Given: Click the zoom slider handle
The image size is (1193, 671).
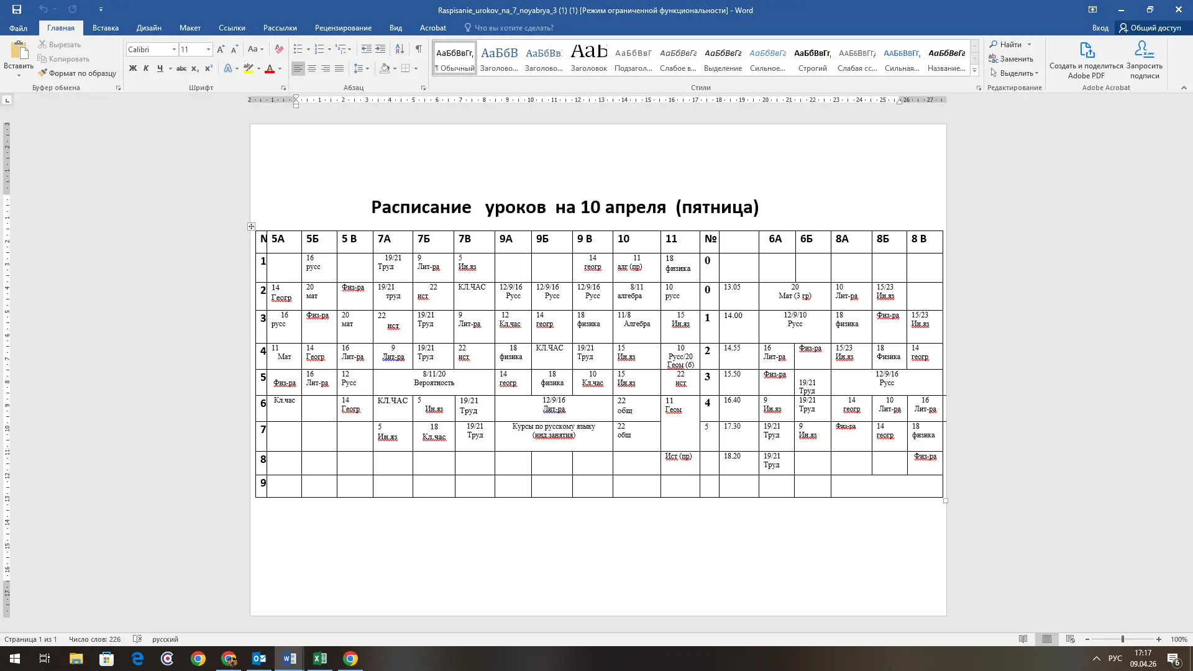Looking at the screenshot, I should 1122,639.
